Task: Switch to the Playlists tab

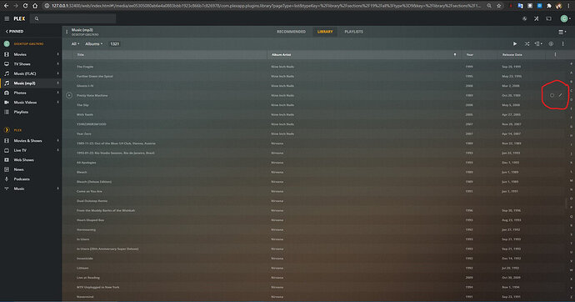Action: point(353,32)
